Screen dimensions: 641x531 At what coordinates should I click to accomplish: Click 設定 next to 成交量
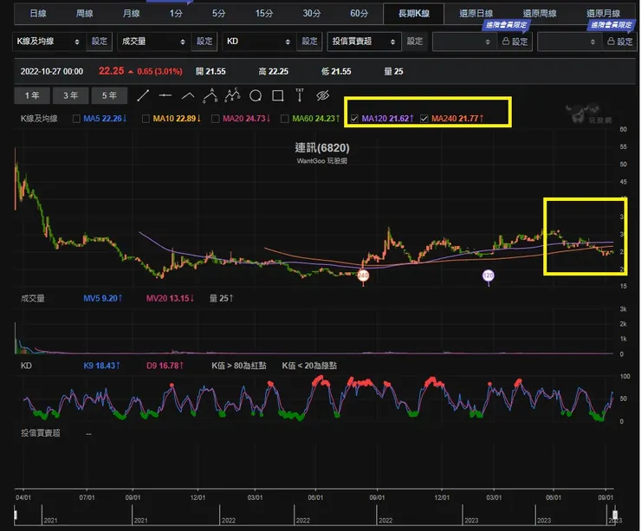[x=204, y=42]
